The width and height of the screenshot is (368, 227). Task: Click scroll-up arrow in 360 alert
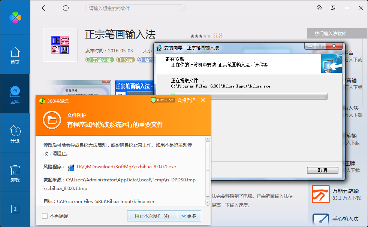point(207,139)
